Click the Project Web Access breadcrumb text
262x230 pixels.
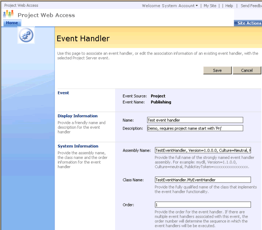pos(21,6)
